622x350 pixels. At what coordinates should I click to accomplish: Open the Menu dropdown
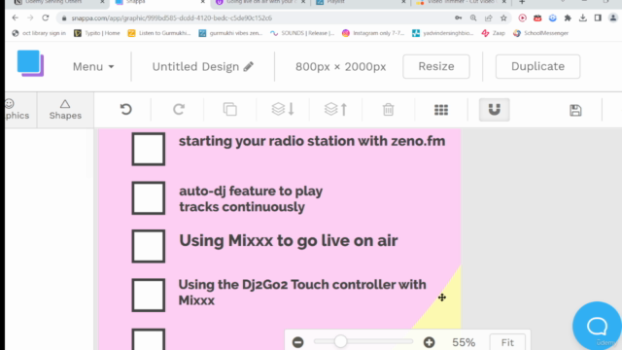(x=93, y=67)
